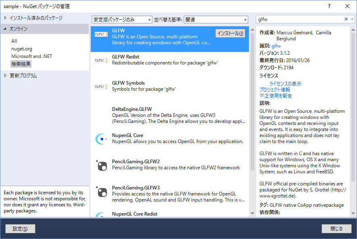This screenshot has height=239, width=357.
Task: Click the 不正使用を報告 link
Action: pos(276,96)
